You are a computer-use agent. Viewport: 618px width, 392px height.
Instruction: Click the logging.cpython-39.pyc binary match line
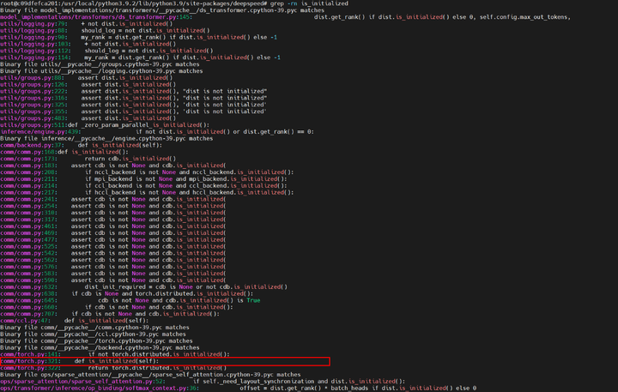pyautogui.click(x=101, y=71)
